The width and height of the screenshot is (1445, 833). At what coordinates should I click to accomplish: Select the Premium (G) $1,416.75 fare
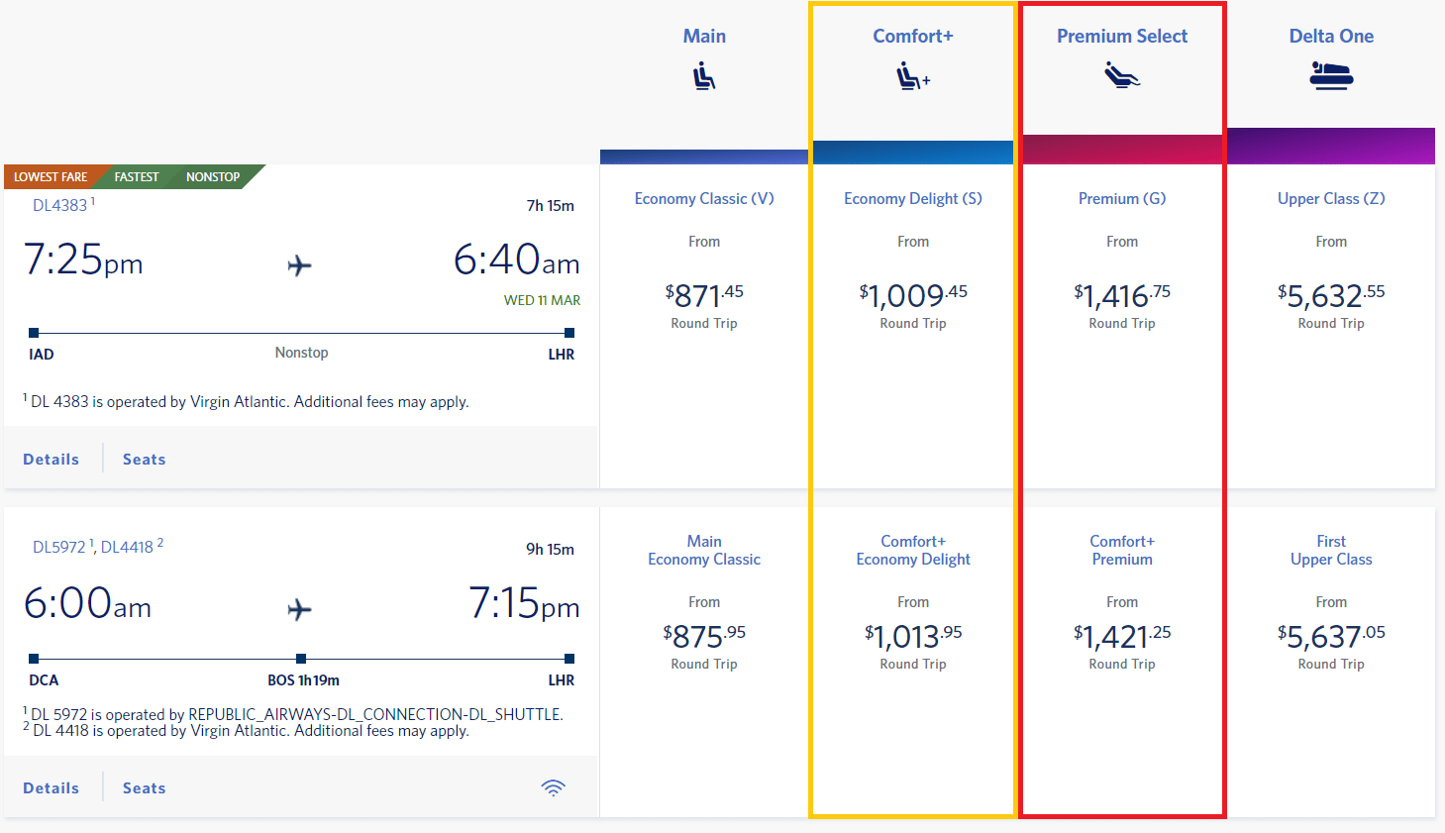click(1120, 294)
